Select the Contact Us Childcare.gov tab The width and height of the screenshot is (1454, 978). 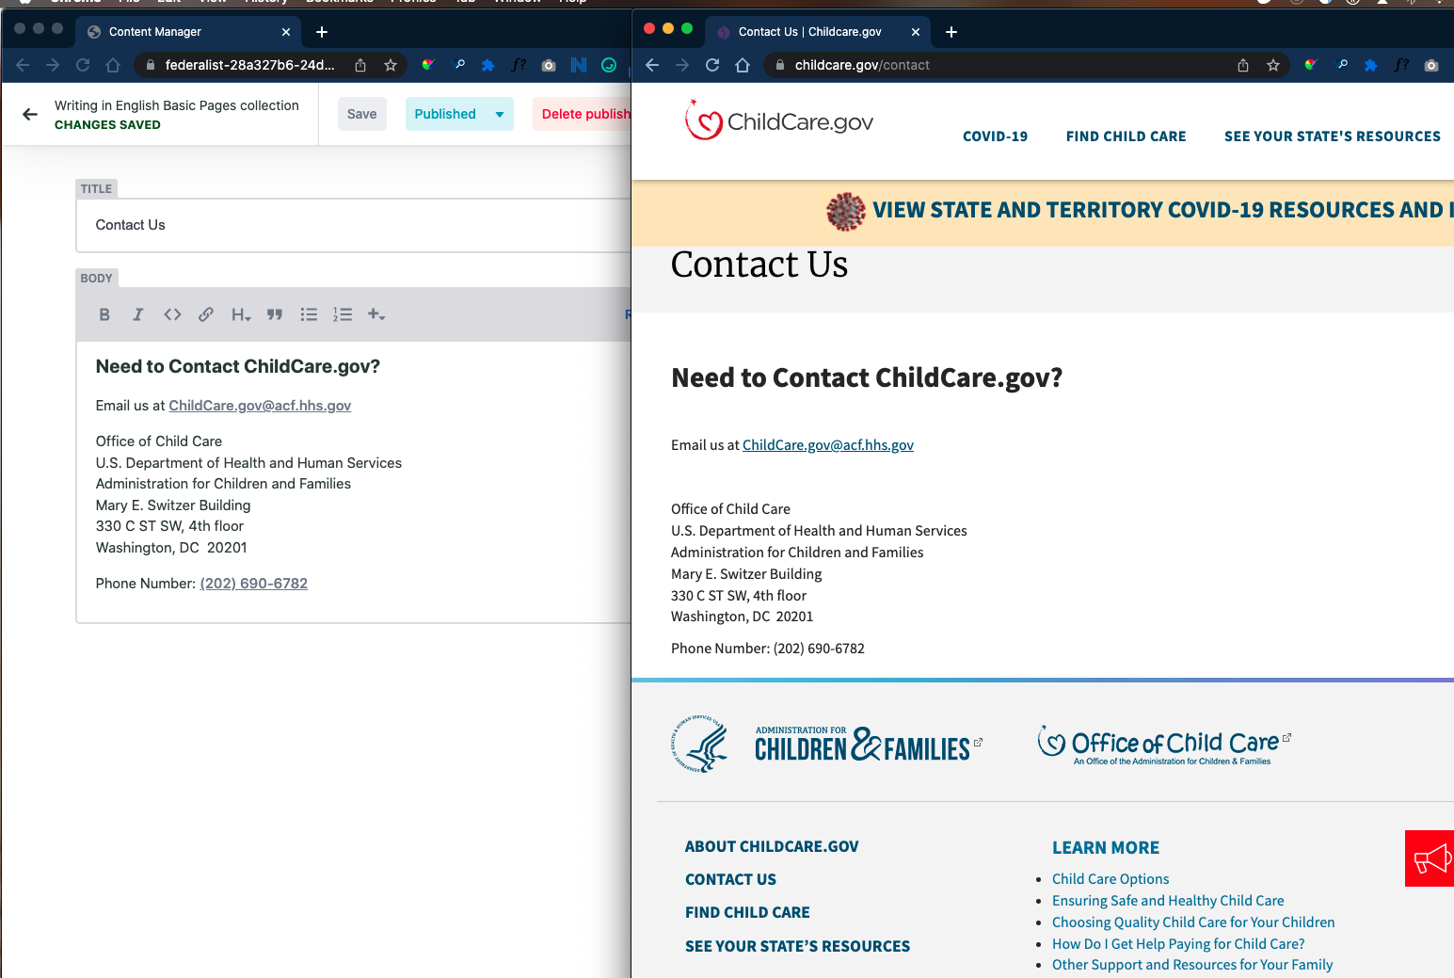tap(817, 32)
